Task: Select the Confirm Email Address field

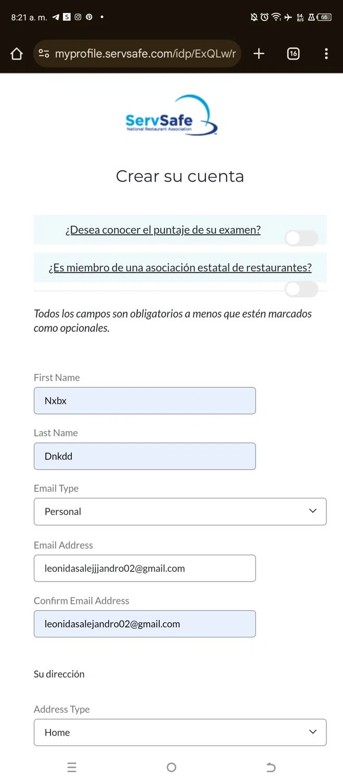Action: (145, 624)
